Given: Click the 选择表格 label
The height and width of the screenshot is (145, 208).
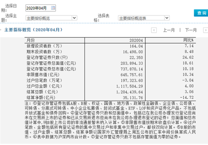Looking at the screenshot, I should tap(101, 18).
